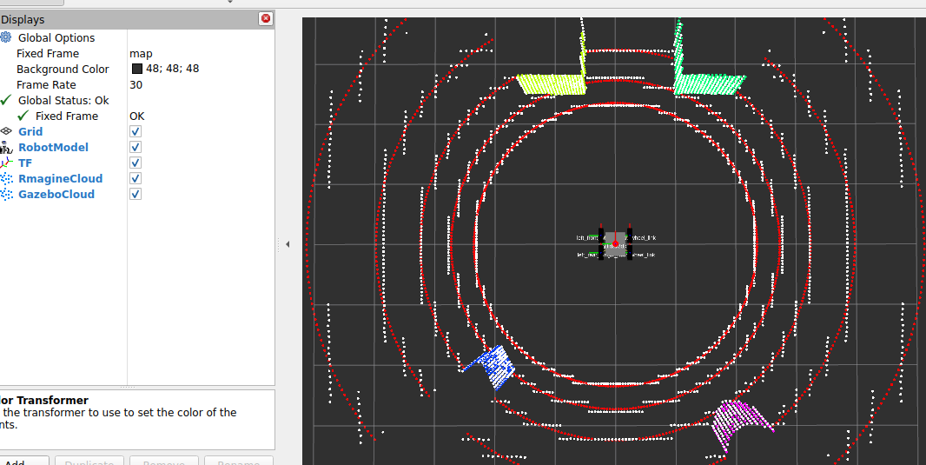The height and width of the screenshot is (465, 926).
Task: Click the Grid display icon
Action: (6, 131)
